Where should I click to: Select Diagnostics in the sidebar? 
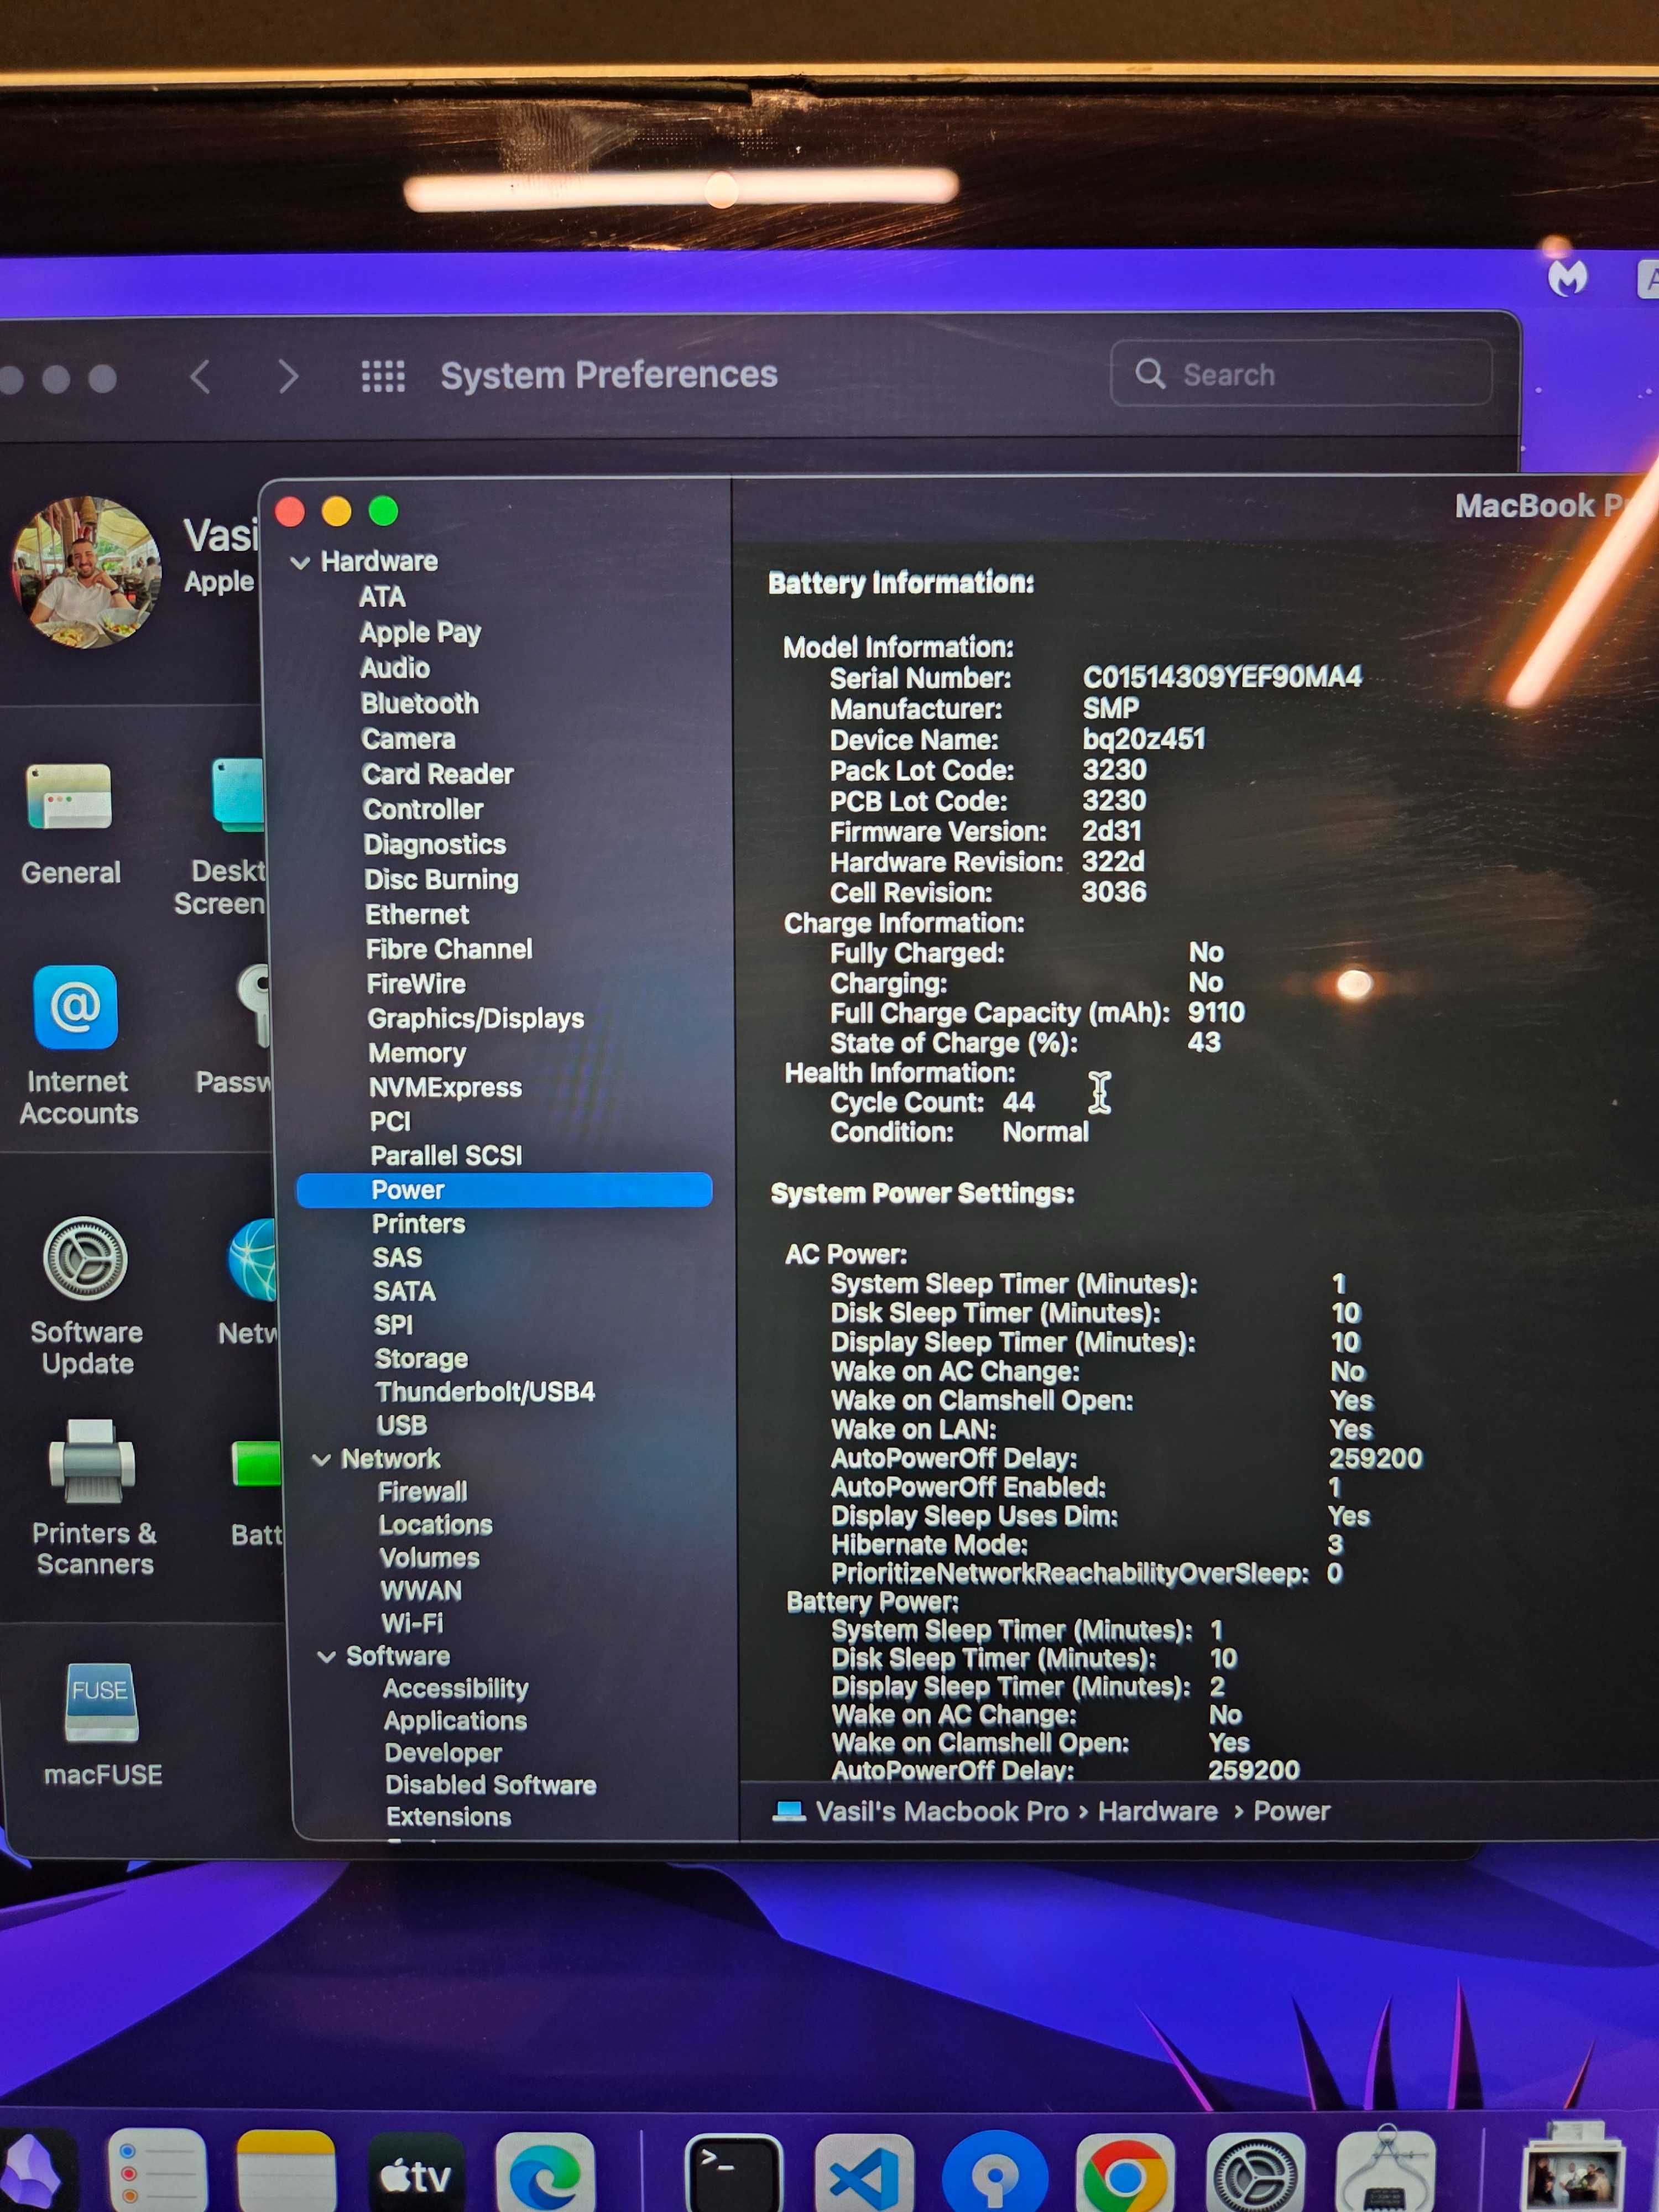(x=435, y=845)
